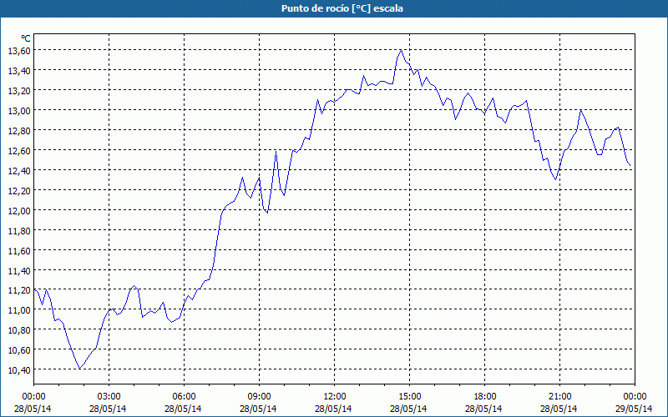
Task: Choose the "10,60" y-axis tick label
Action: coord(19,349)
